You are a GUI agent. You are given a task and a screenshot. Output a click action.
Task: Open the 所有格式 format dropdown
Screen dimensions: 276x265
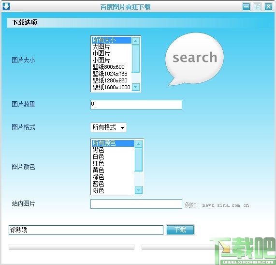108,127
